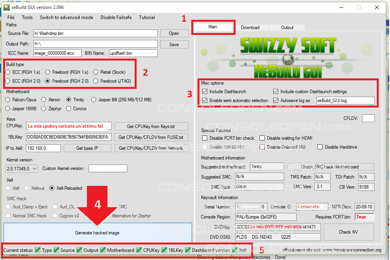
Task: Click the Source status checkmark icon
Action: (x=56, y=250)
